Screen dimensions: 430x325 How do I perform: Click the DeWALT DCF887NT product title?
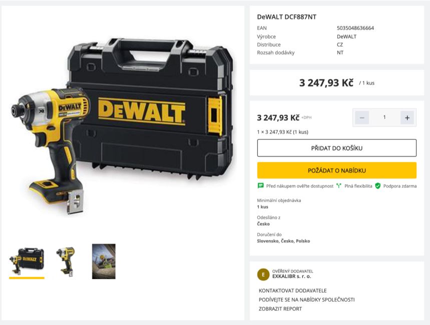point(286,17)
